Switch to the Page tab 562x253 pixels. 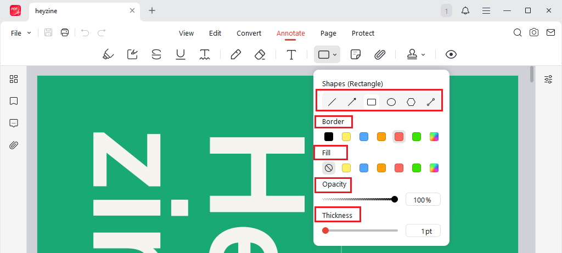tap(328, 33)
